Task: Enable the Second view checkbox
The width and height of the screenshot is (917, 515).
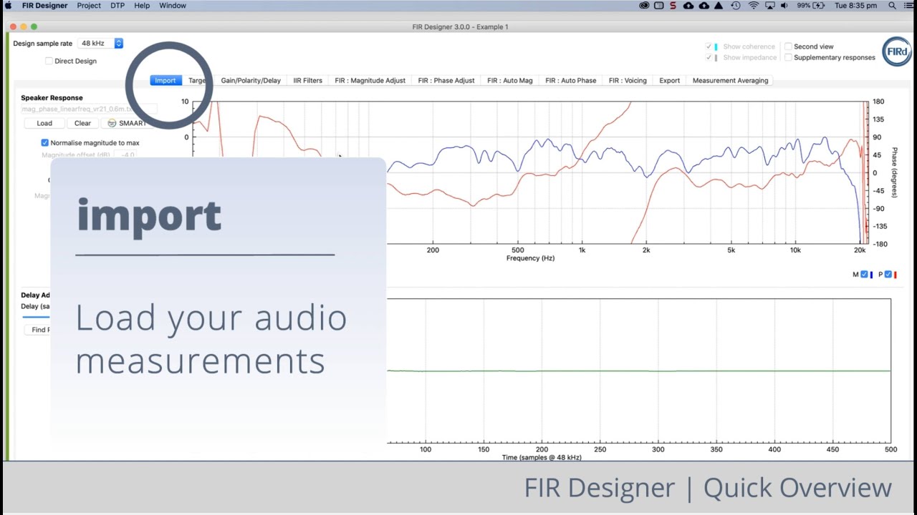Action: (x=788, y=46)
